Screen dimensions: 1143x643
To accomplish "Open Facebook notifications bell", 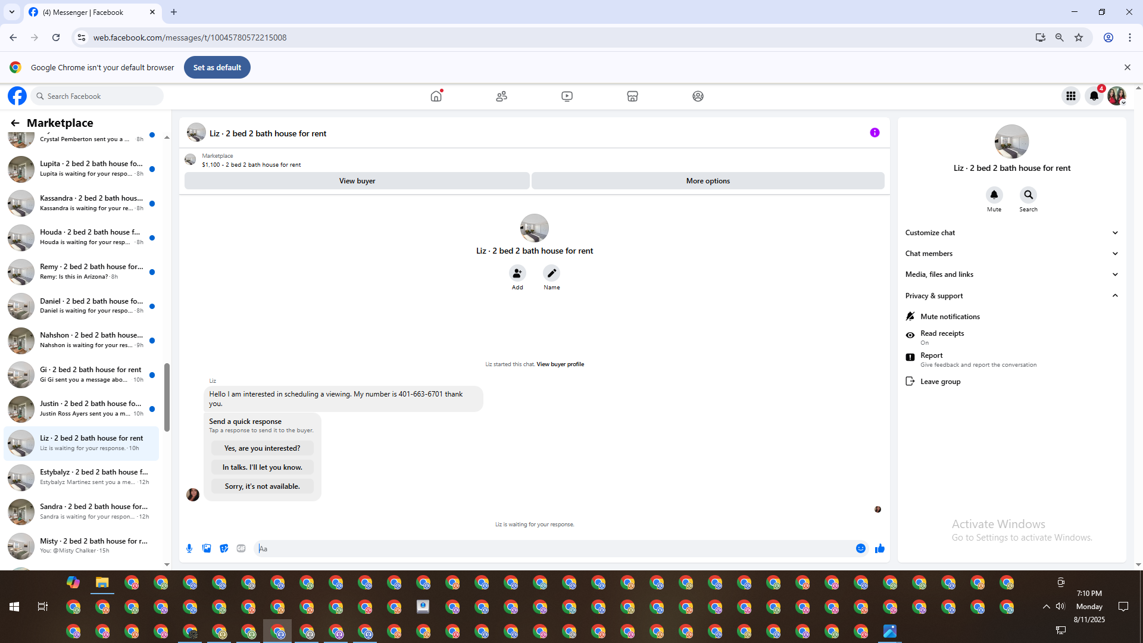I will pos(1094,96).
